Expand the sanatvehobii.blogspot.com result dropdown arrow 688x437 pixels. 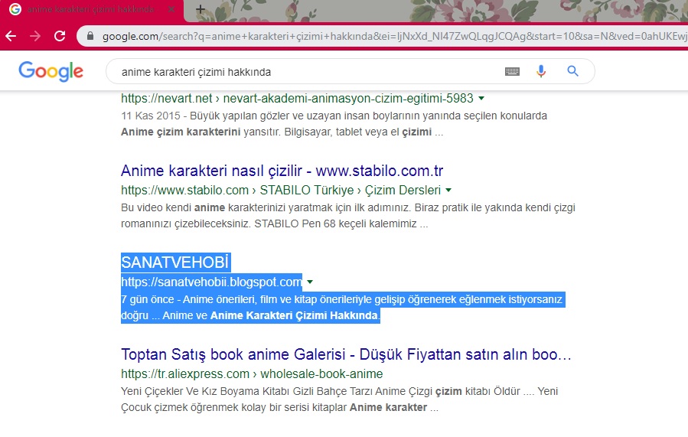coord(310,282)
